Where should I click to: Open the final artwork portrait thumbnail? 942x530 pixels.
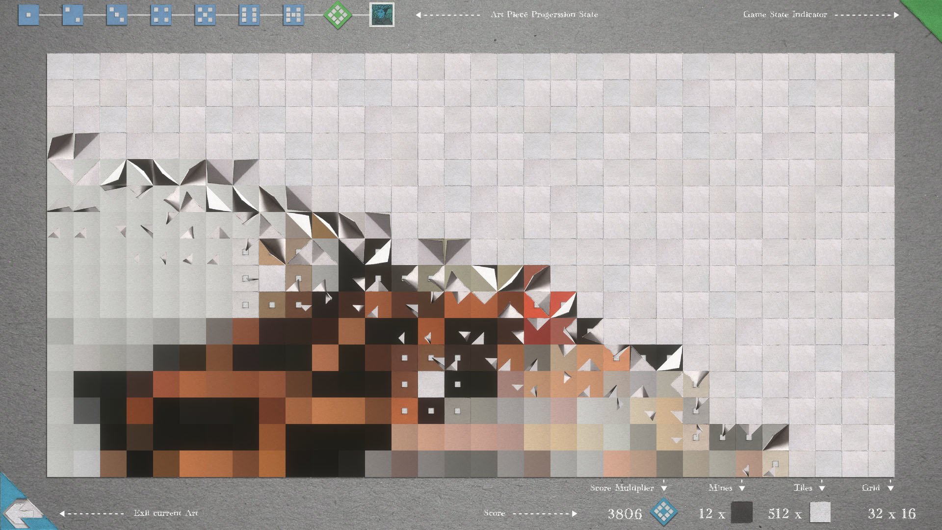tap(382, 15)
